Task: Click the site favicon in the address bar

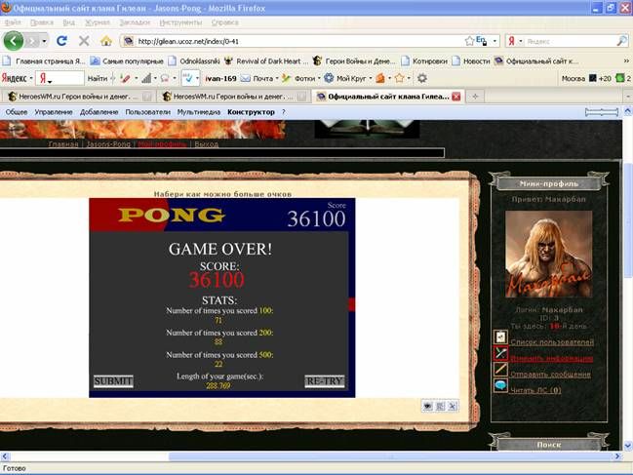Action: pos(129,41)
